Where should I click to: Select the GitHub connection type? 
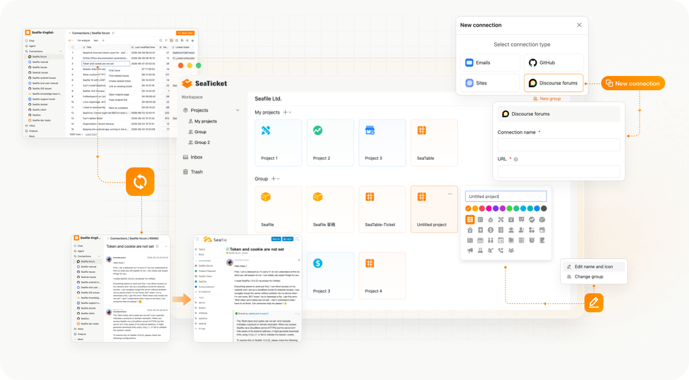coord(554,62)
